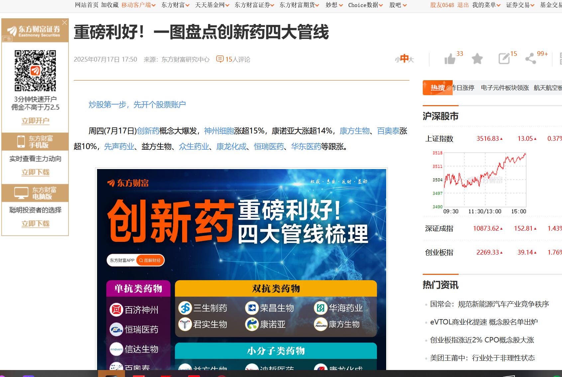The width and height of the screenshot is (562, 377).
Task: Click 立即开户 button in ad
Action: pyautogui.click(x=35, y=121)
